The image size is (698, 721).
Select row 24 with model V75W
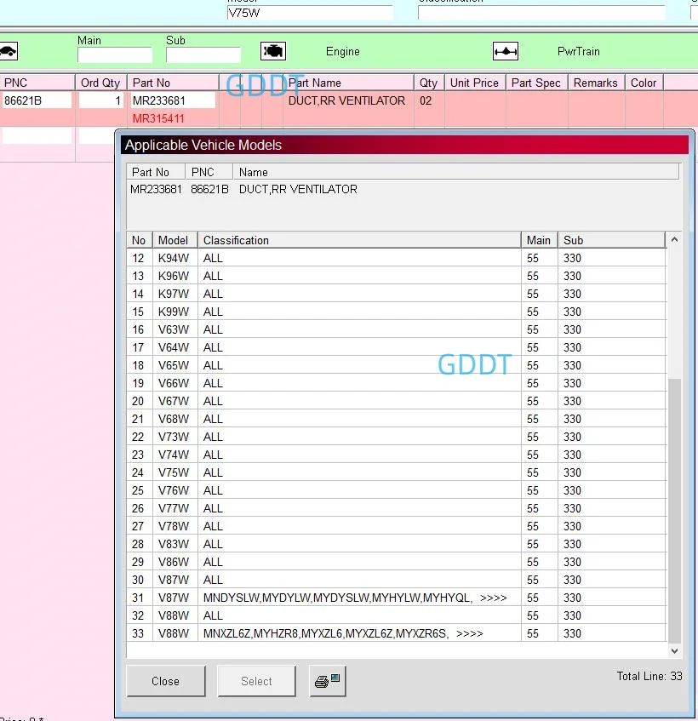pos(397,472)
